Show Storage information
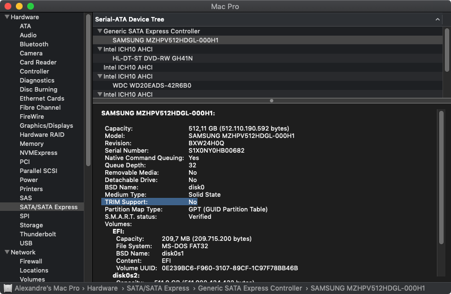 pos(31,225)
